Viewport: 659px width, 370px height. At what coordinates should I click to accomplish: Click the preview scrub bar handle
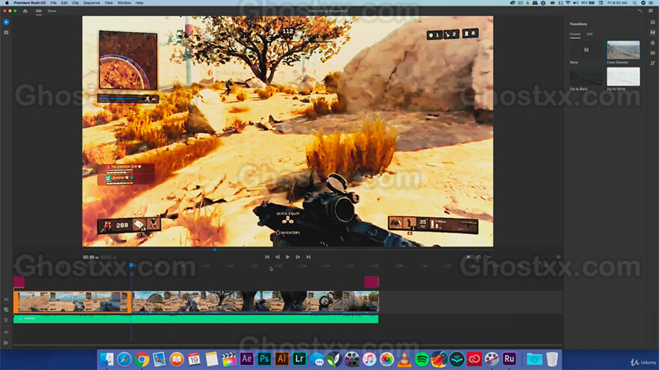[x=215, y=250]
